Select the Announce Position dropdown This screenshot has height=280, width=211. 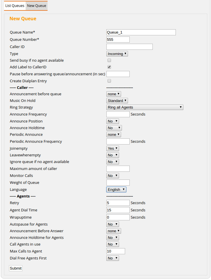click(112, 121)
